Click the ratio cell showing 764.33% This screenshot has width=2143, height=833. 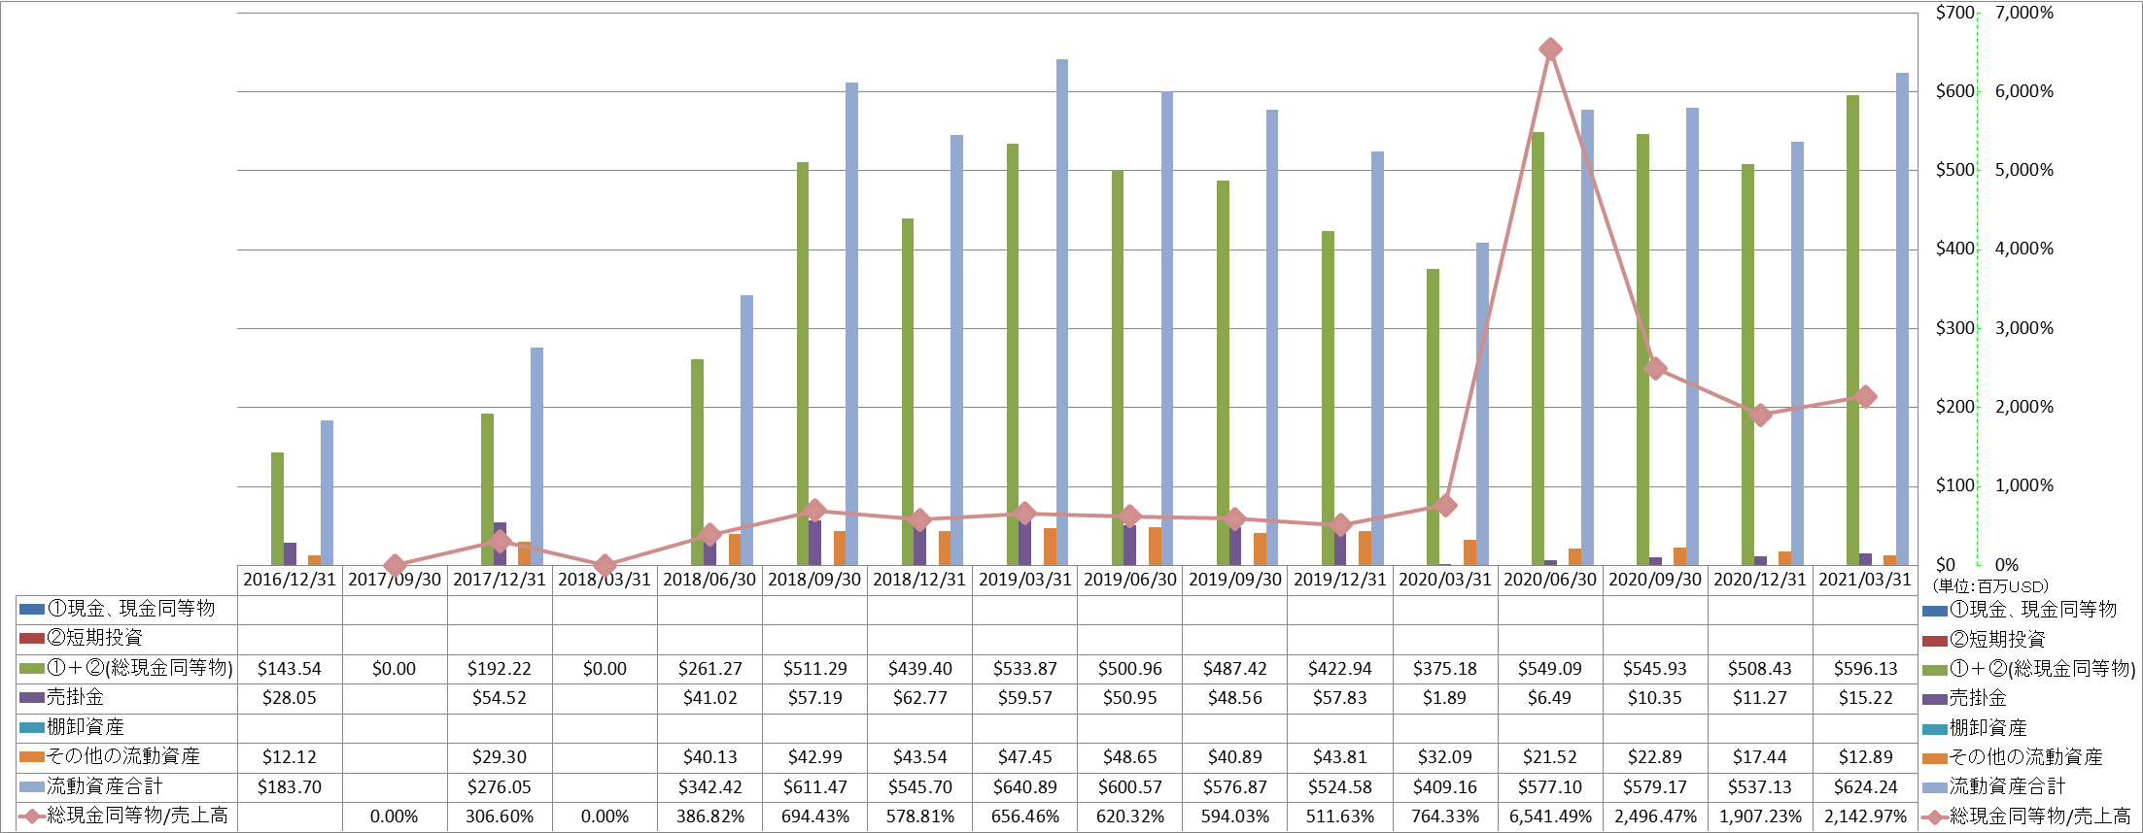tap(1445, 816)
